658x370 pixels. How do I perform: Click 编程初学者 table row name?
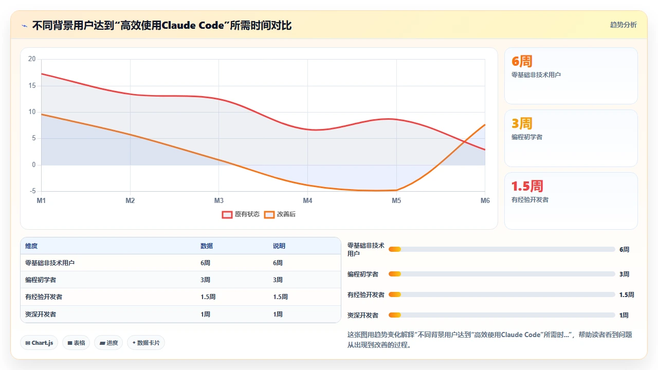41,280
